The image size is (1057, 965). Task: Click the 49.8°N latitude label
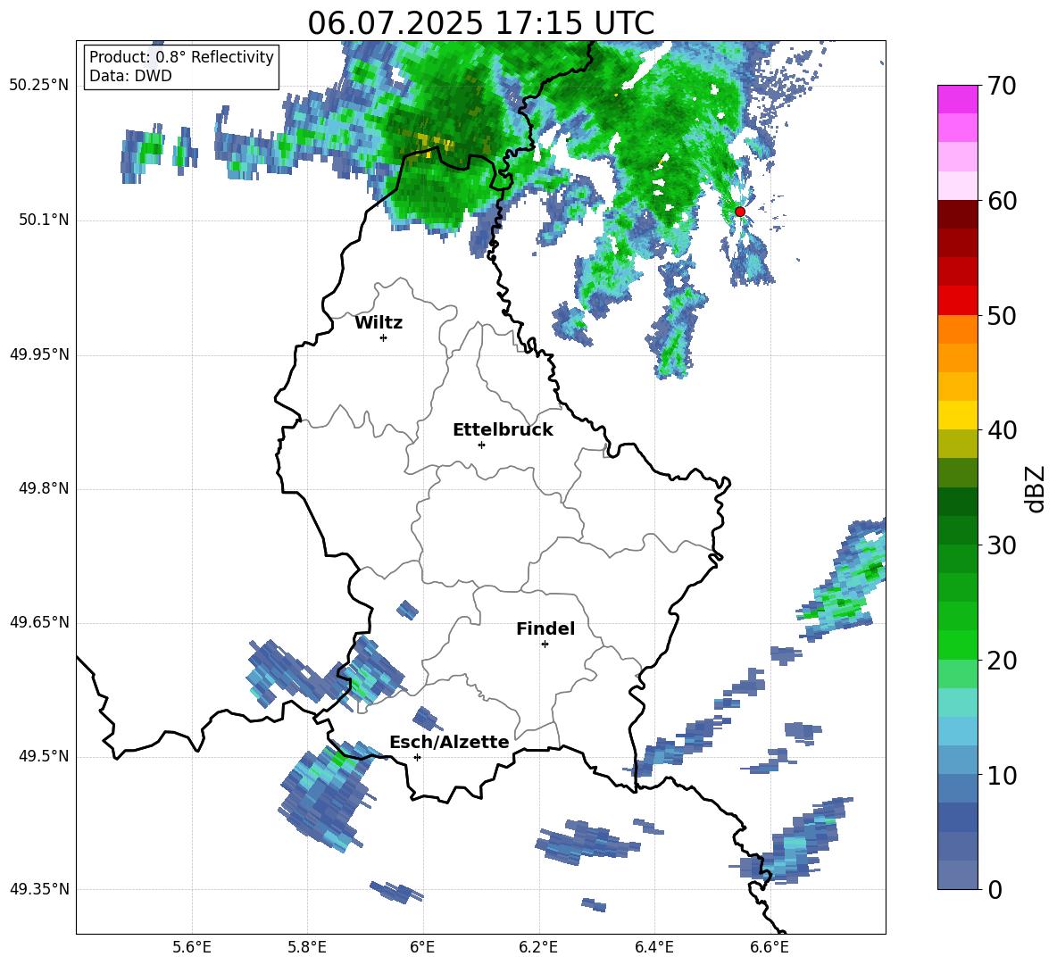pos(44,488)
